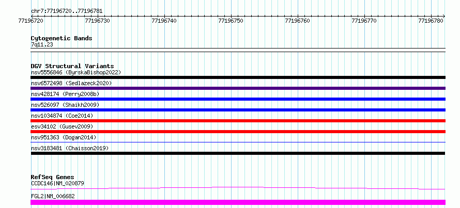Click ruler position 77196730

(98, 21)
